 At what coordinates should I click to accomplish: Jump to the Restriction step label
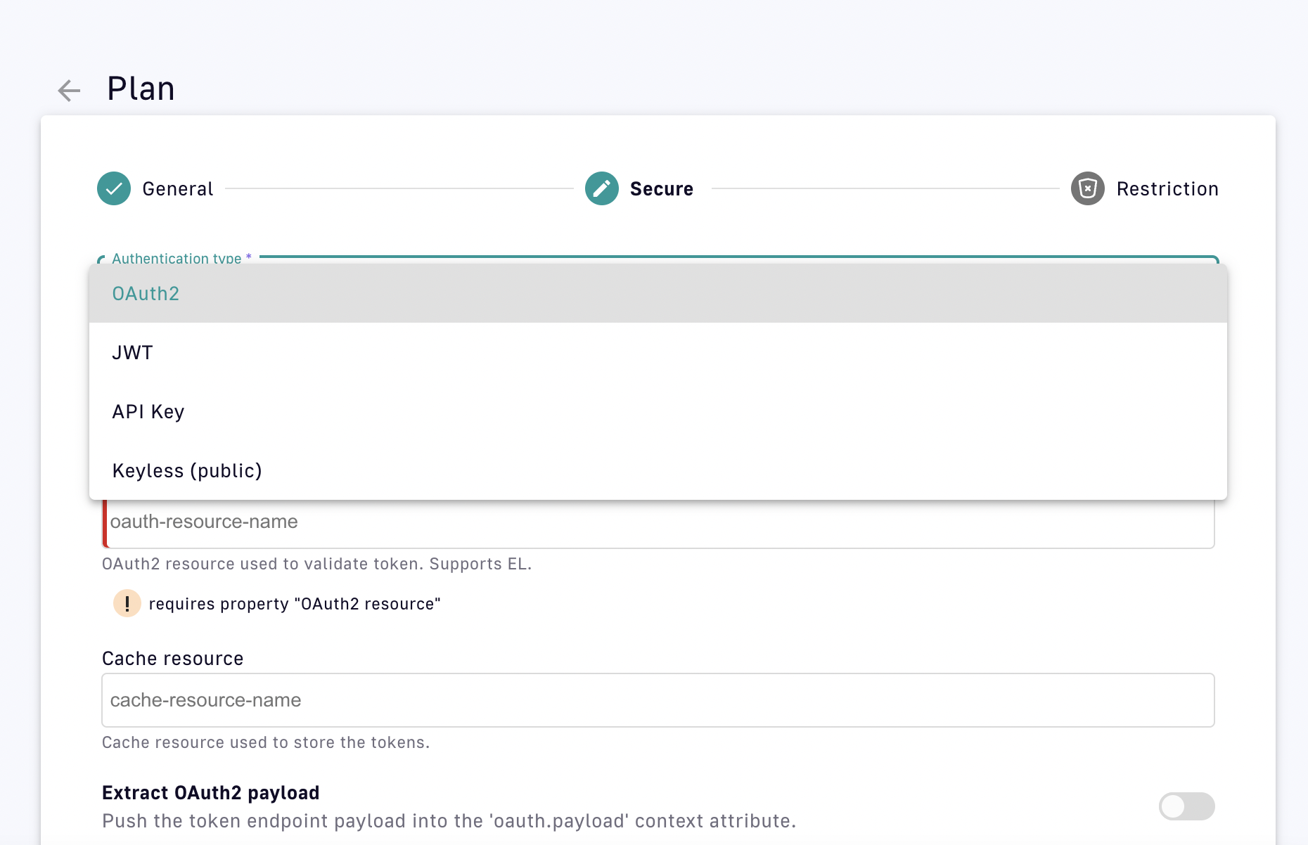pyautogui.click(x=1167, y=189)
